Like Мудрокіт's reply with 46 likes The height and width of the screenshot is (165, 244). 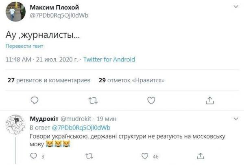(x=144, y=156)
